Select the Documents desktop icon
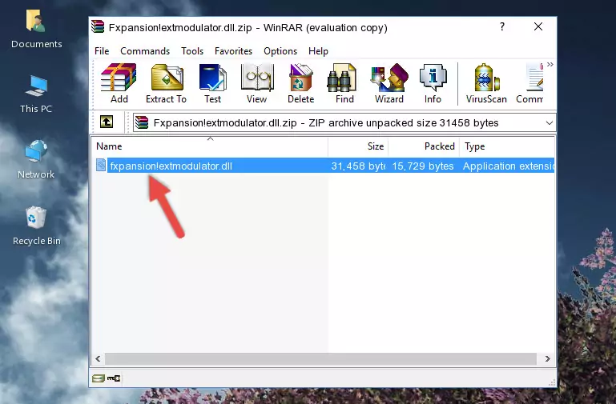616x404 pixels. [x=37, y=29]
